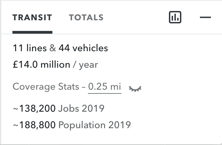
Task: Click the '/ year' cost period label
Action: (85, 65)
